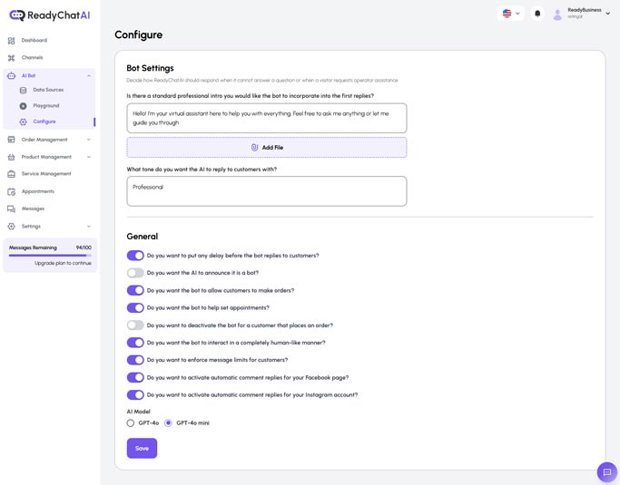
Task: Click the General section heading
Action: pos(142,237)
